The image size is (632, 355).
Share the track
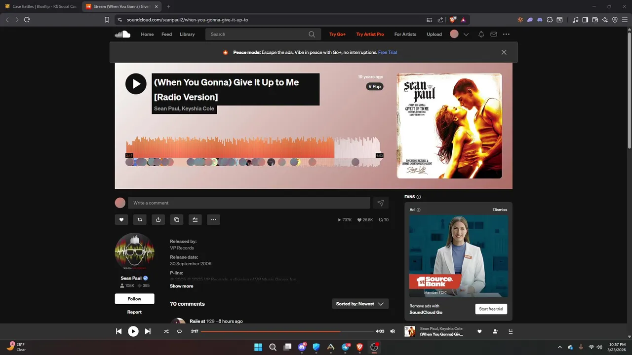(158, 219)
